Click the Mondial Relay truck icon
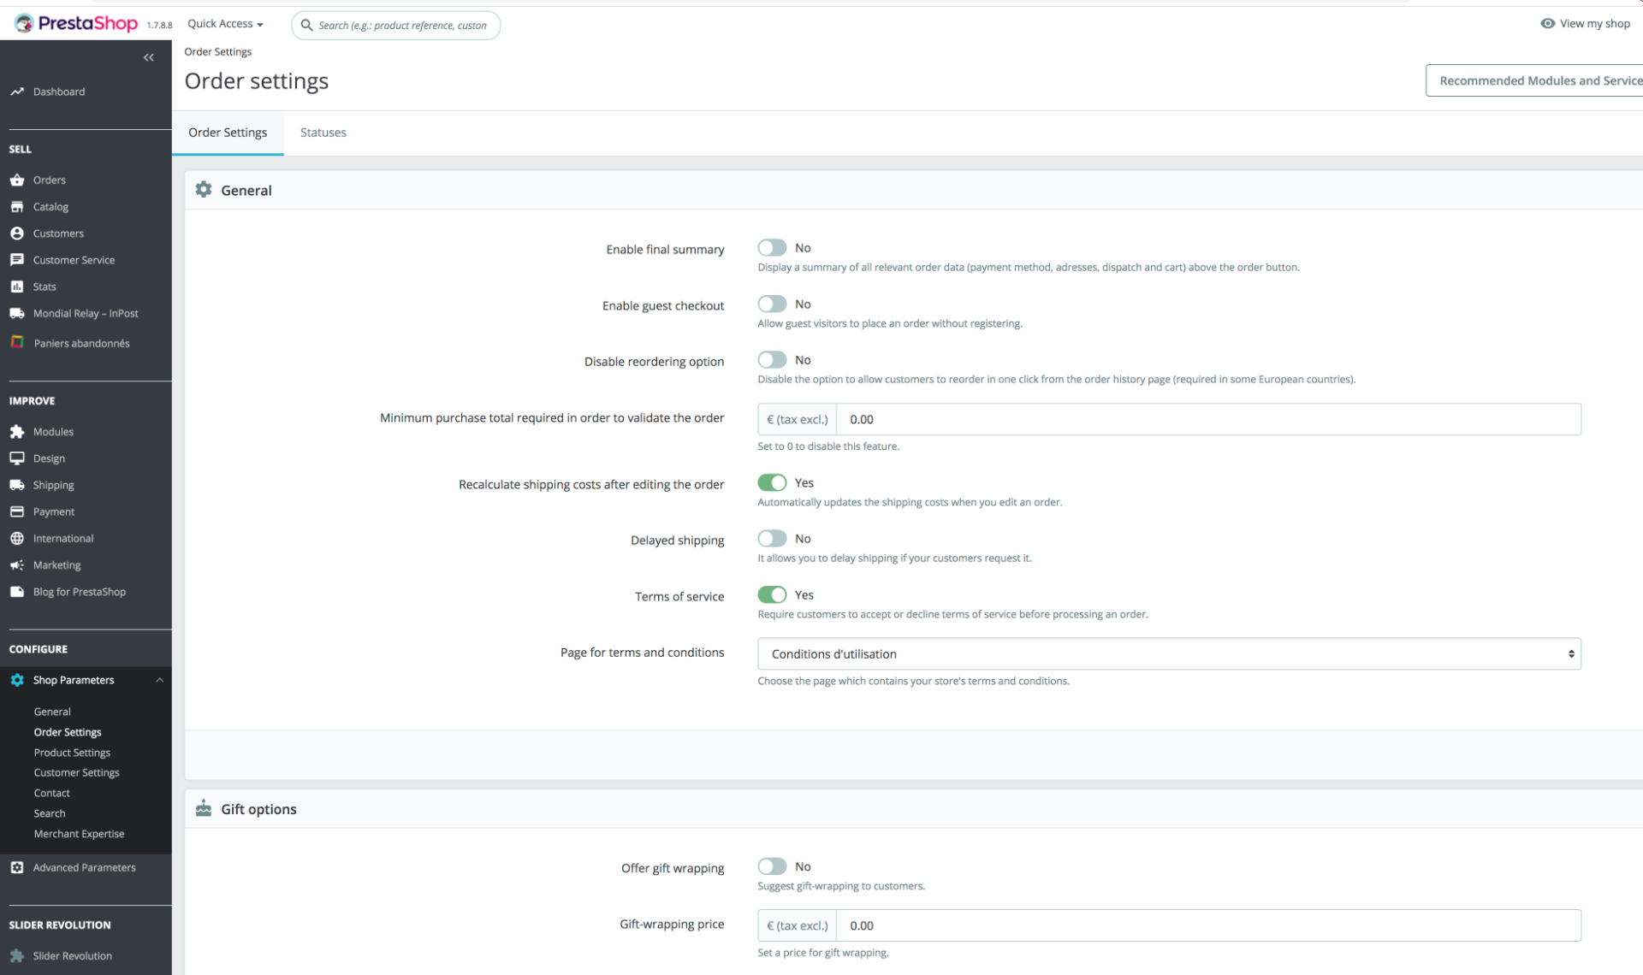The image size is (1643, 975). coord(17,313)
